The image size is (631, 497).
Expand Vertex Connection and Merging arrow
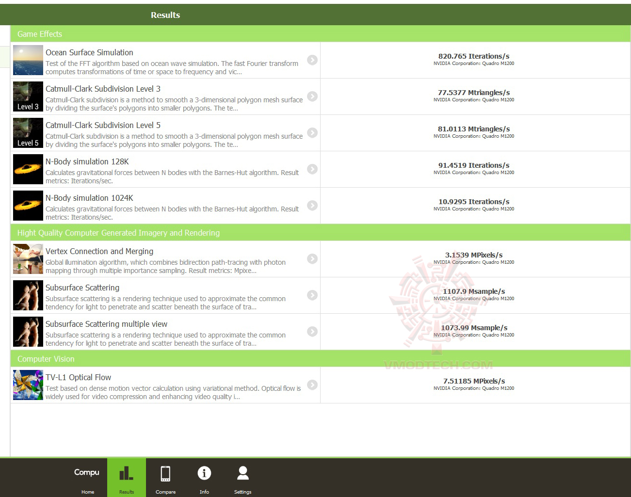(312, 259)
